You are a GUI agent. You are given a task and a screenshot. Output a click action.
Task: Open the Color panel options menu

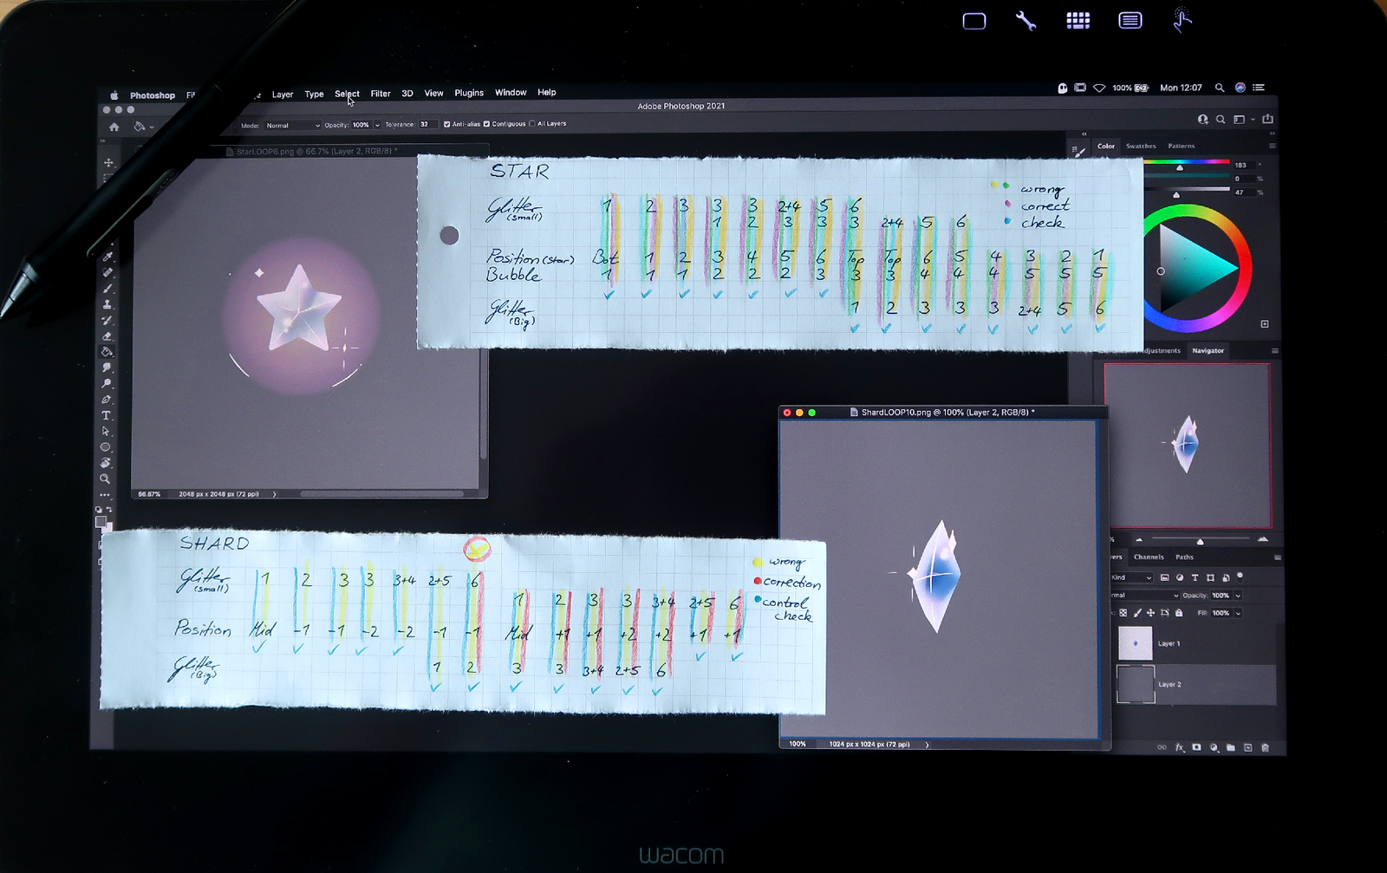click(x=1273, y=146)
